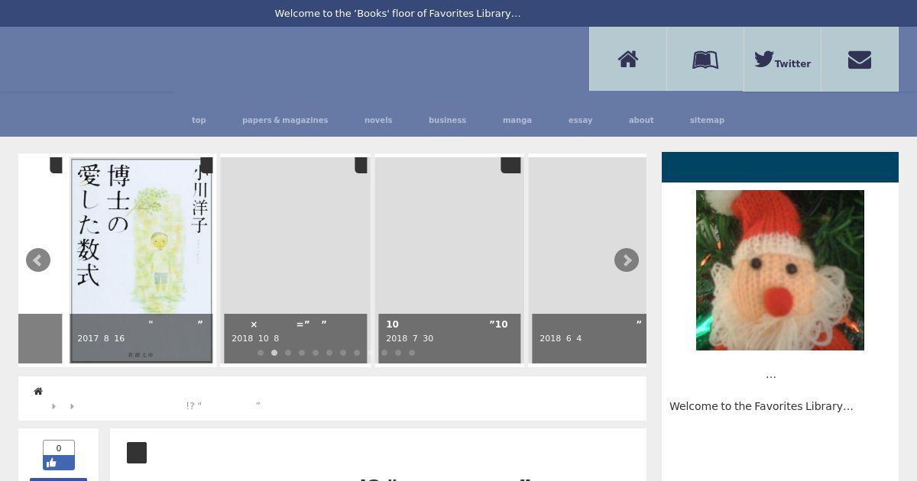Go to next carousel slide arrow
Image resolution: width=917 pixels, height=481 pixels.
point(627,260)
